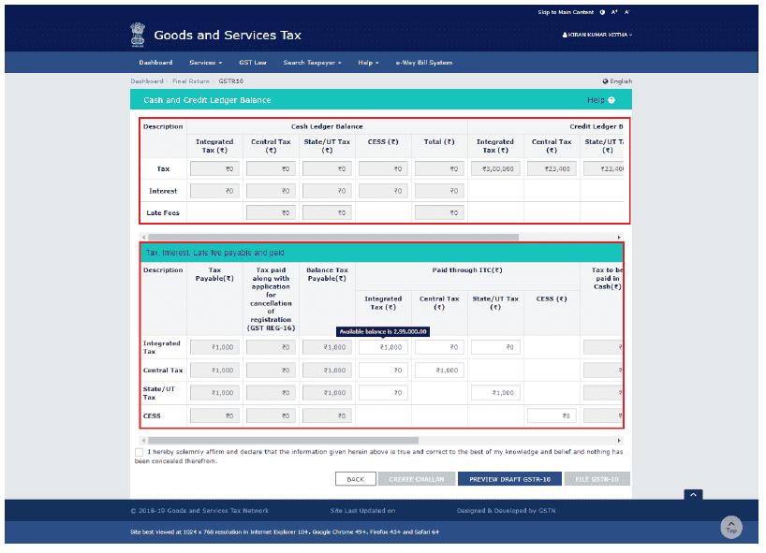Click 'Designed & Developed by GSTN' footer text
The height and width of the screenshot is (553, 766).
[x=506, y=511]
